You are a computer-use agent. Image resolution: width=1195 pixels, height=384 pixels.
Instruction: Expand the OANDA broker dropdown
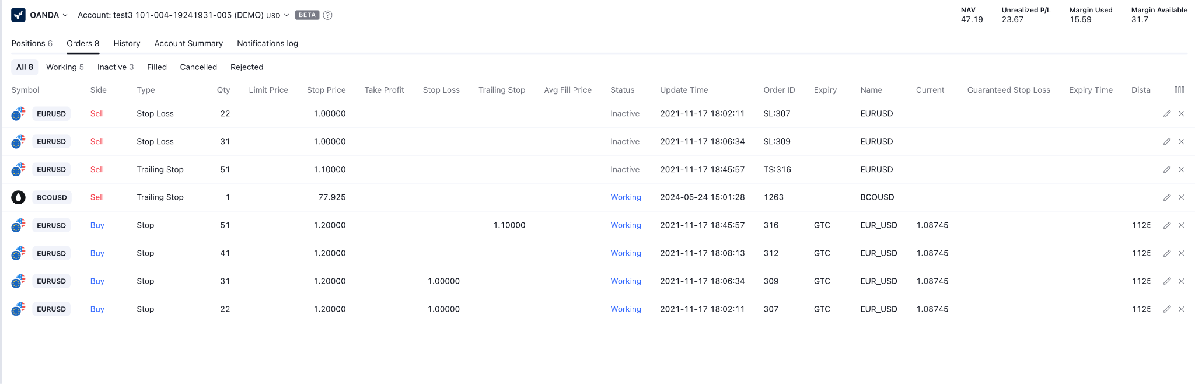65,15
